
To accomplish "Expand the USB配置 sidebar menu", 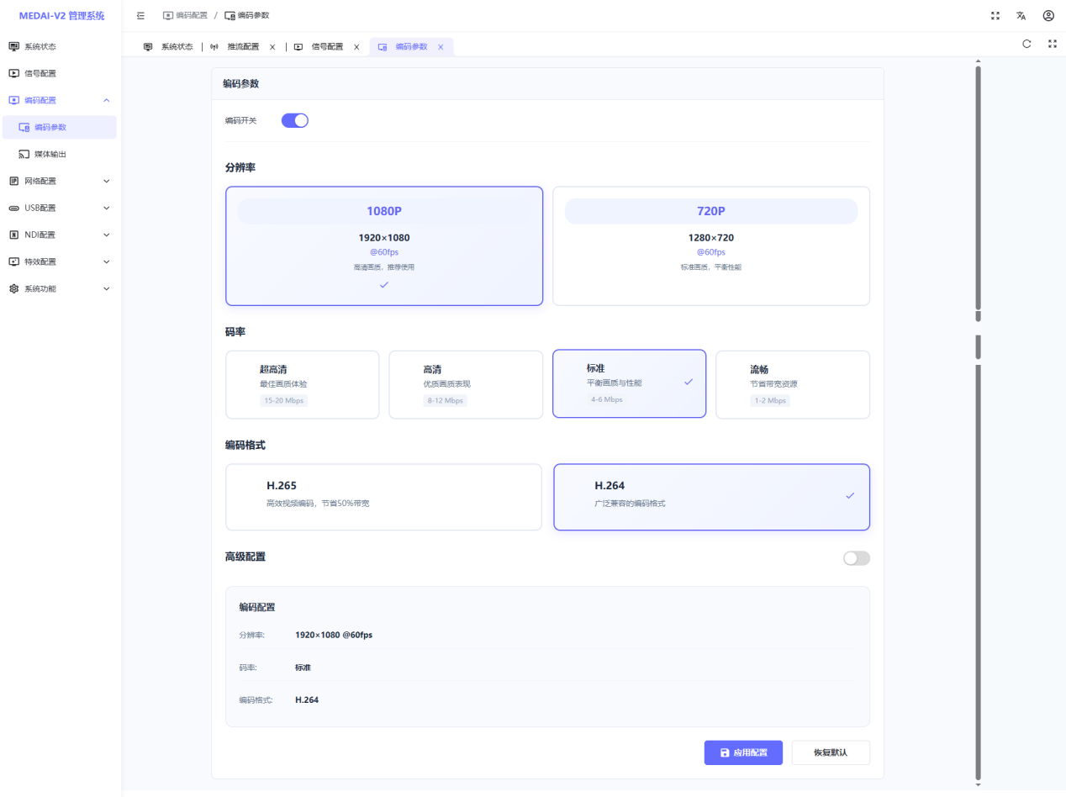I will pyautogui.click(x=61, y=208).
